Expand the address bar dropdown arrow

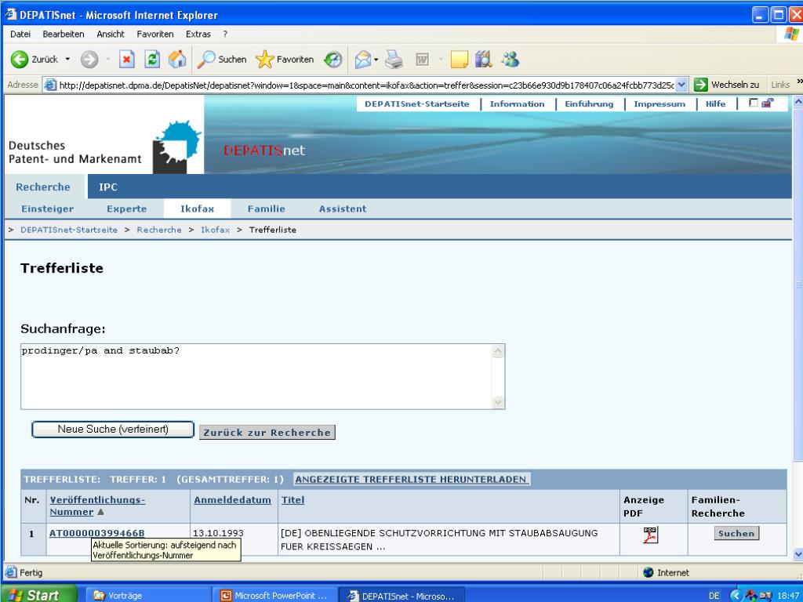tap(681, 85)
